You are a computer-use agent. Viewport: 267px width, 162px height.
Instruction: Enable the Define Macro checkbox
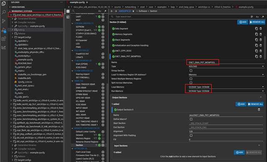tap(191, 119)
